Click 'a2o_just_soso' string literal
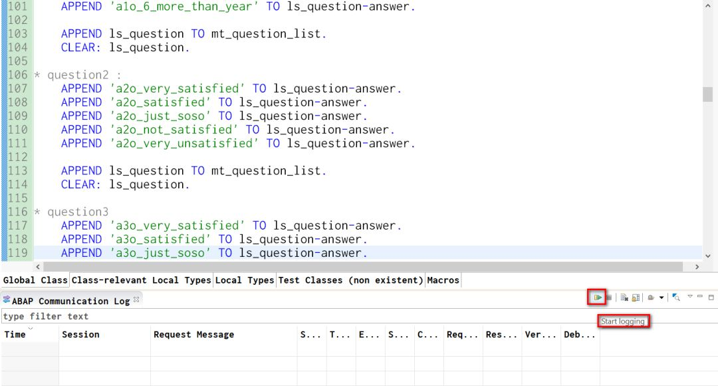This screenshot has width=718, height=386. click(160, 116)
